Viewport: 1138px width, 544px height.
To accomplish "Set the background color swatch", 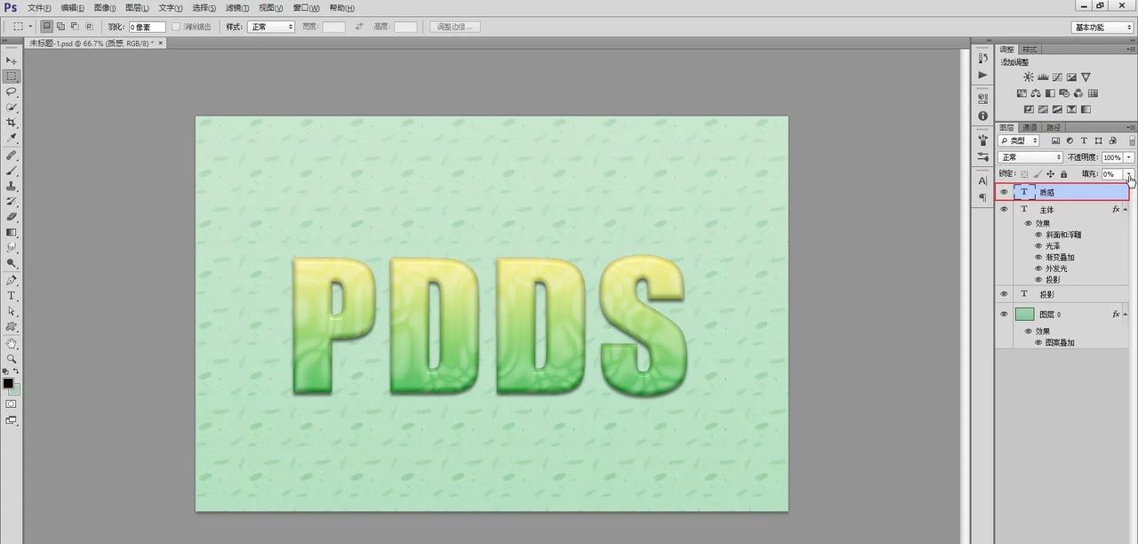I will [x=16, y=390].
